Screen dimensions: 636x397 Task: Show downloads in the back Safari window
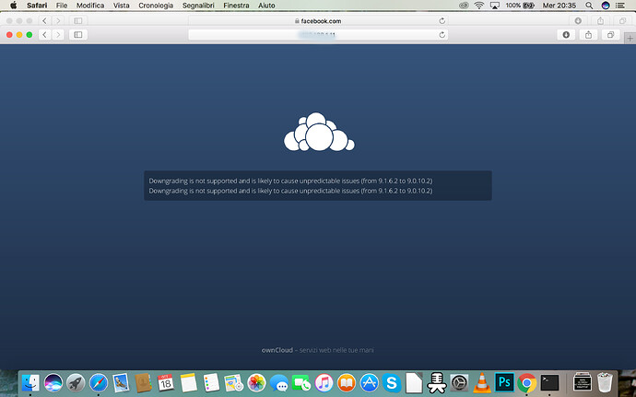(x=578, y=20)
